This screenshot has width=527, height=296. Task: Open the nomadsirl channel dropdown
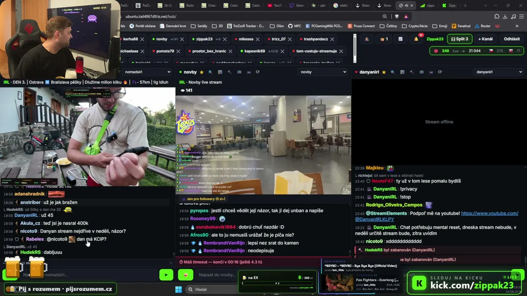click(x=147, y=72)
